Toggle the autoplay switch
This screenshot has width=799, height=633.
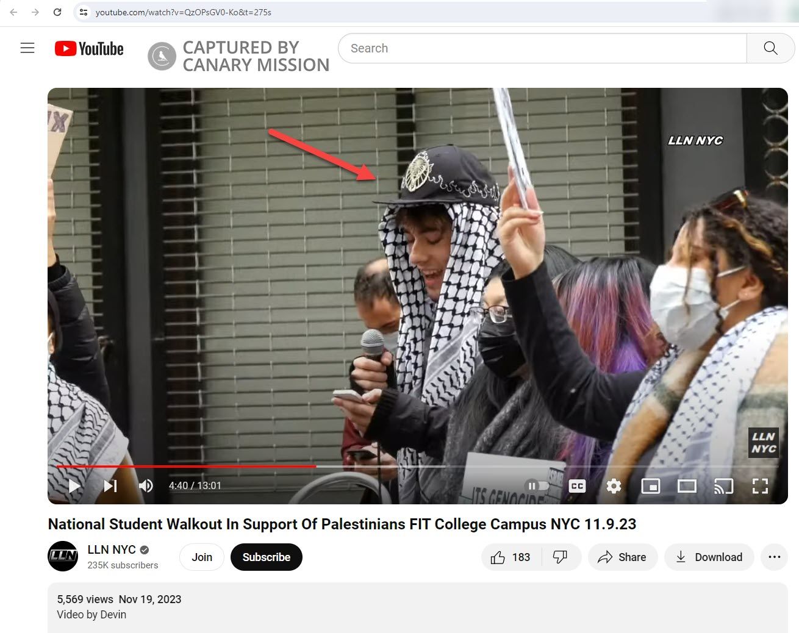pyautogui.click(x=537, y=486)
